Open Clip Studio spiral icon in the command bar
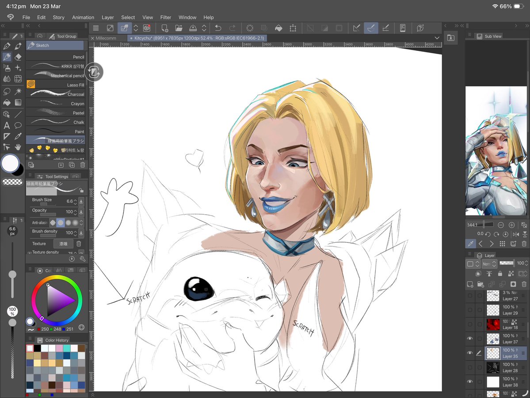The image size is (530, 398). (147, 28)
